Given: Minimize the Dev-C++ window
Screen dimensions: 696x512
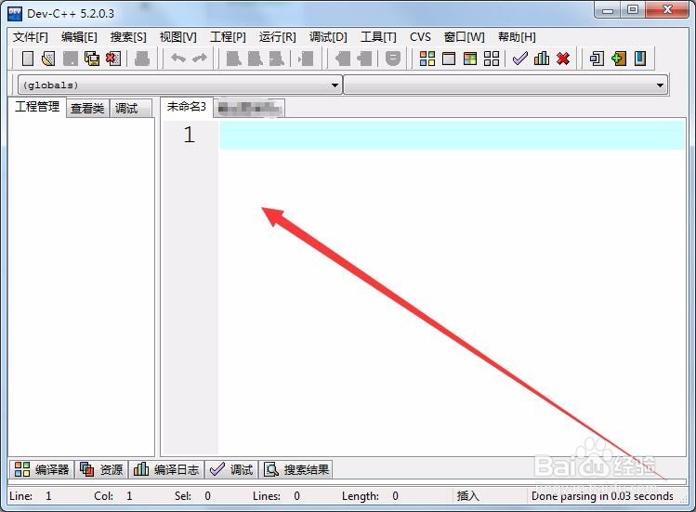Looking at the screenshot, I should [608, 10].
